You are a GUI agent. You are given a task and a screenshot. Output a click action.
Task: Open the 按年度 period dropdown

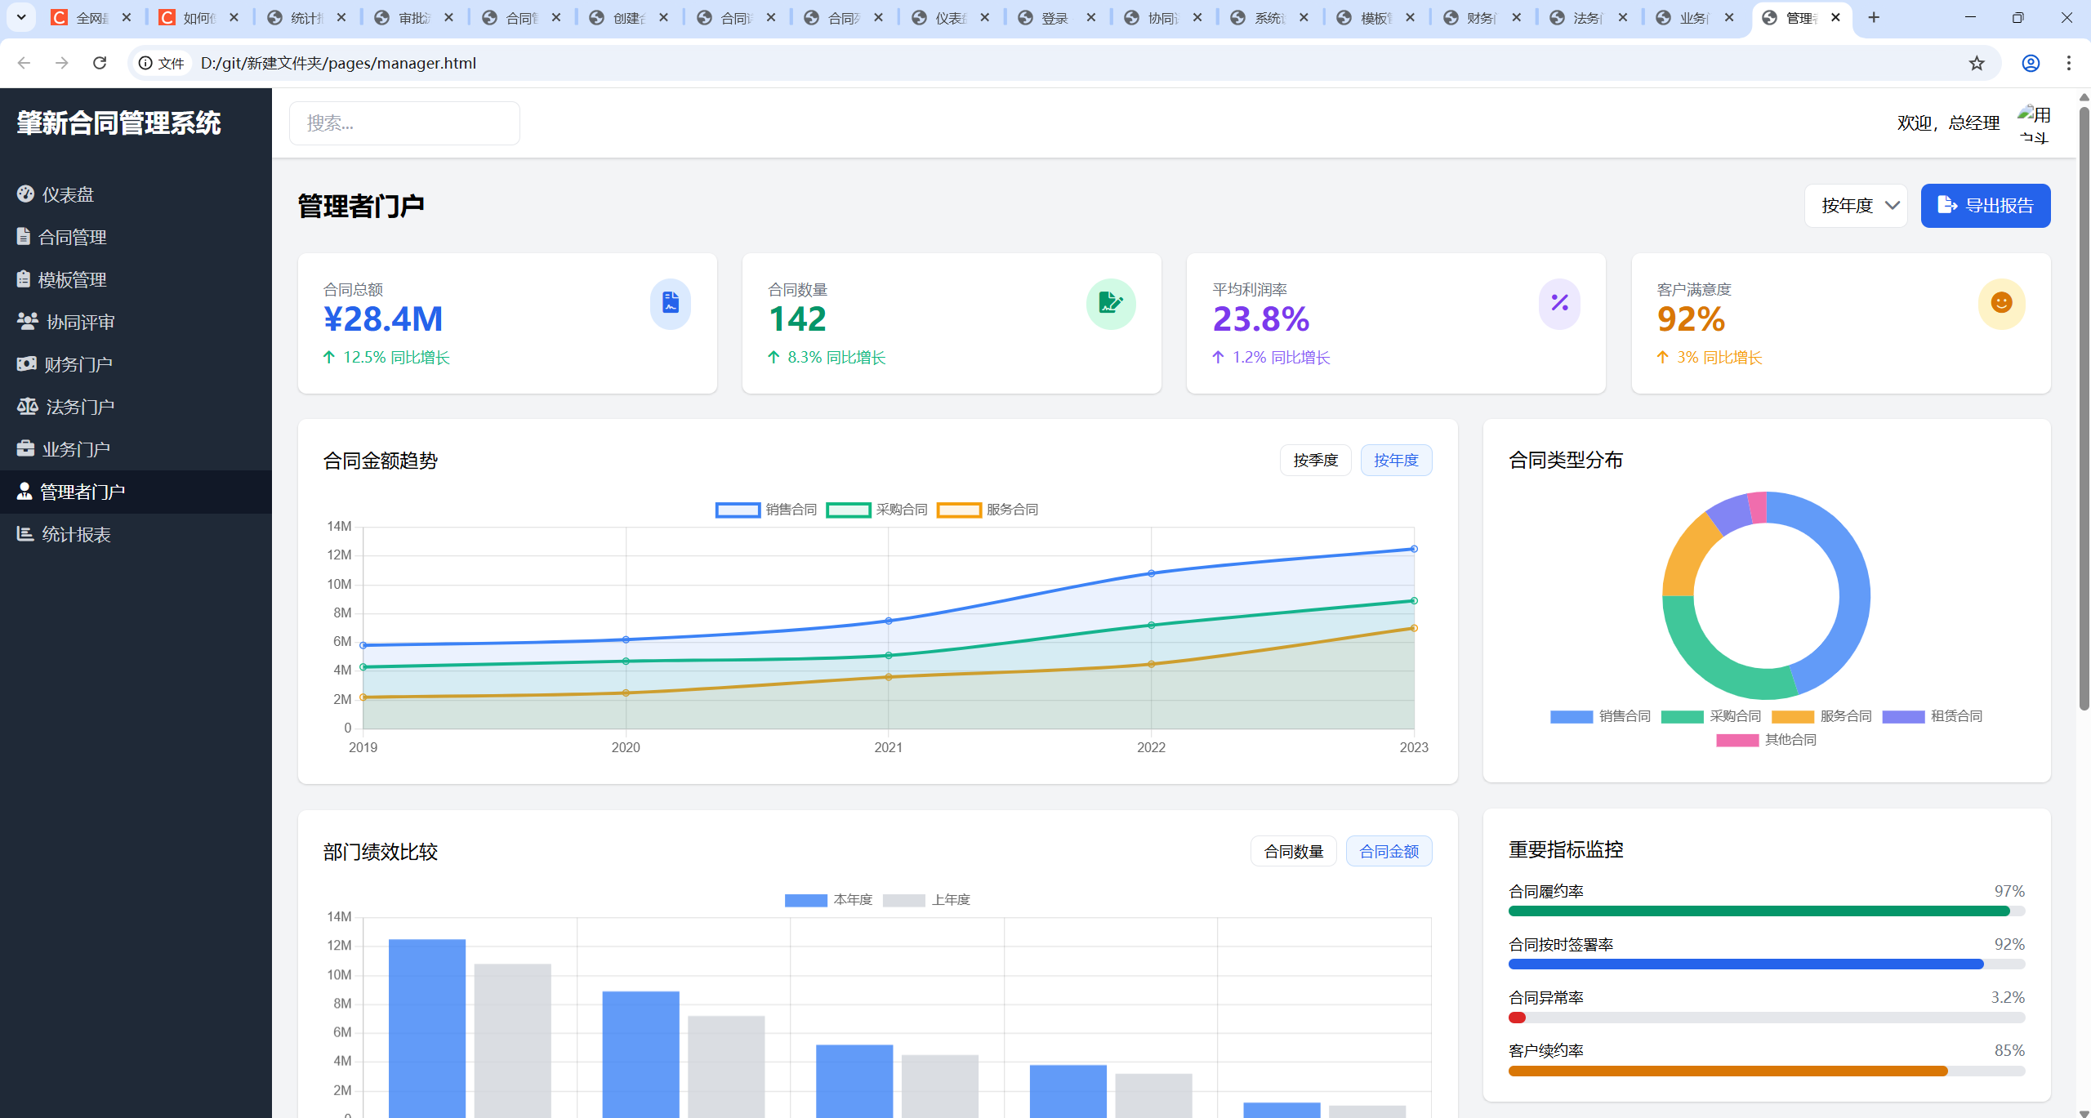pyautogui.click(x=1856, y=206)
